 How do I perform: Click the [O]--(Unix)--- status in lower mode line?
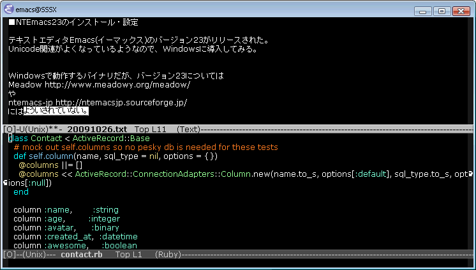pos(29,255)
